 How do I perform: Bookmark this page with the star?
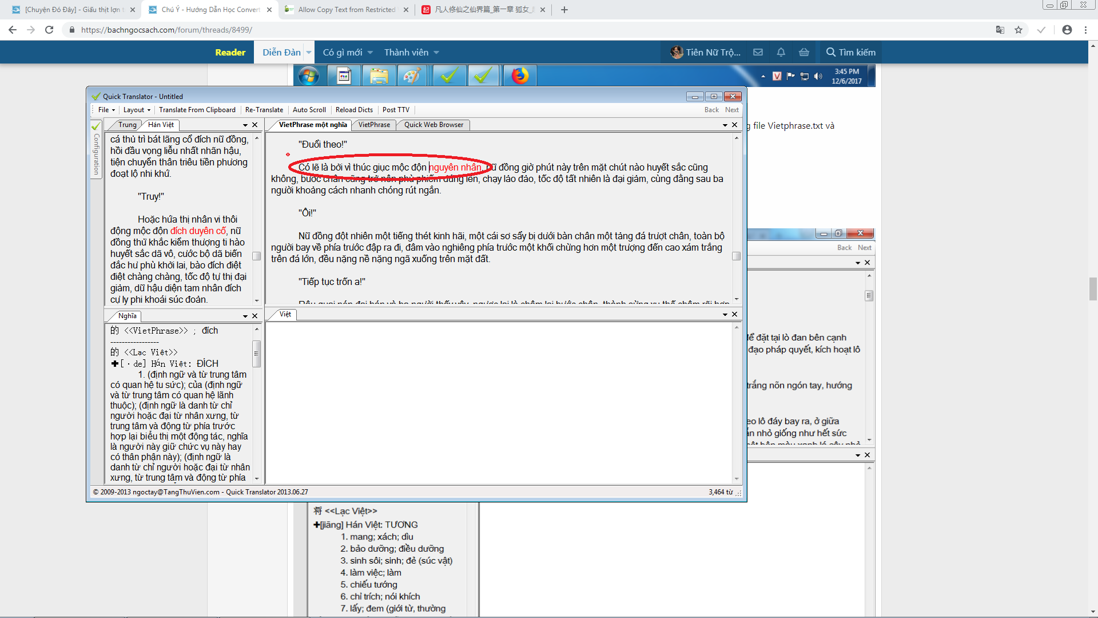click(x=1019, y=30)
